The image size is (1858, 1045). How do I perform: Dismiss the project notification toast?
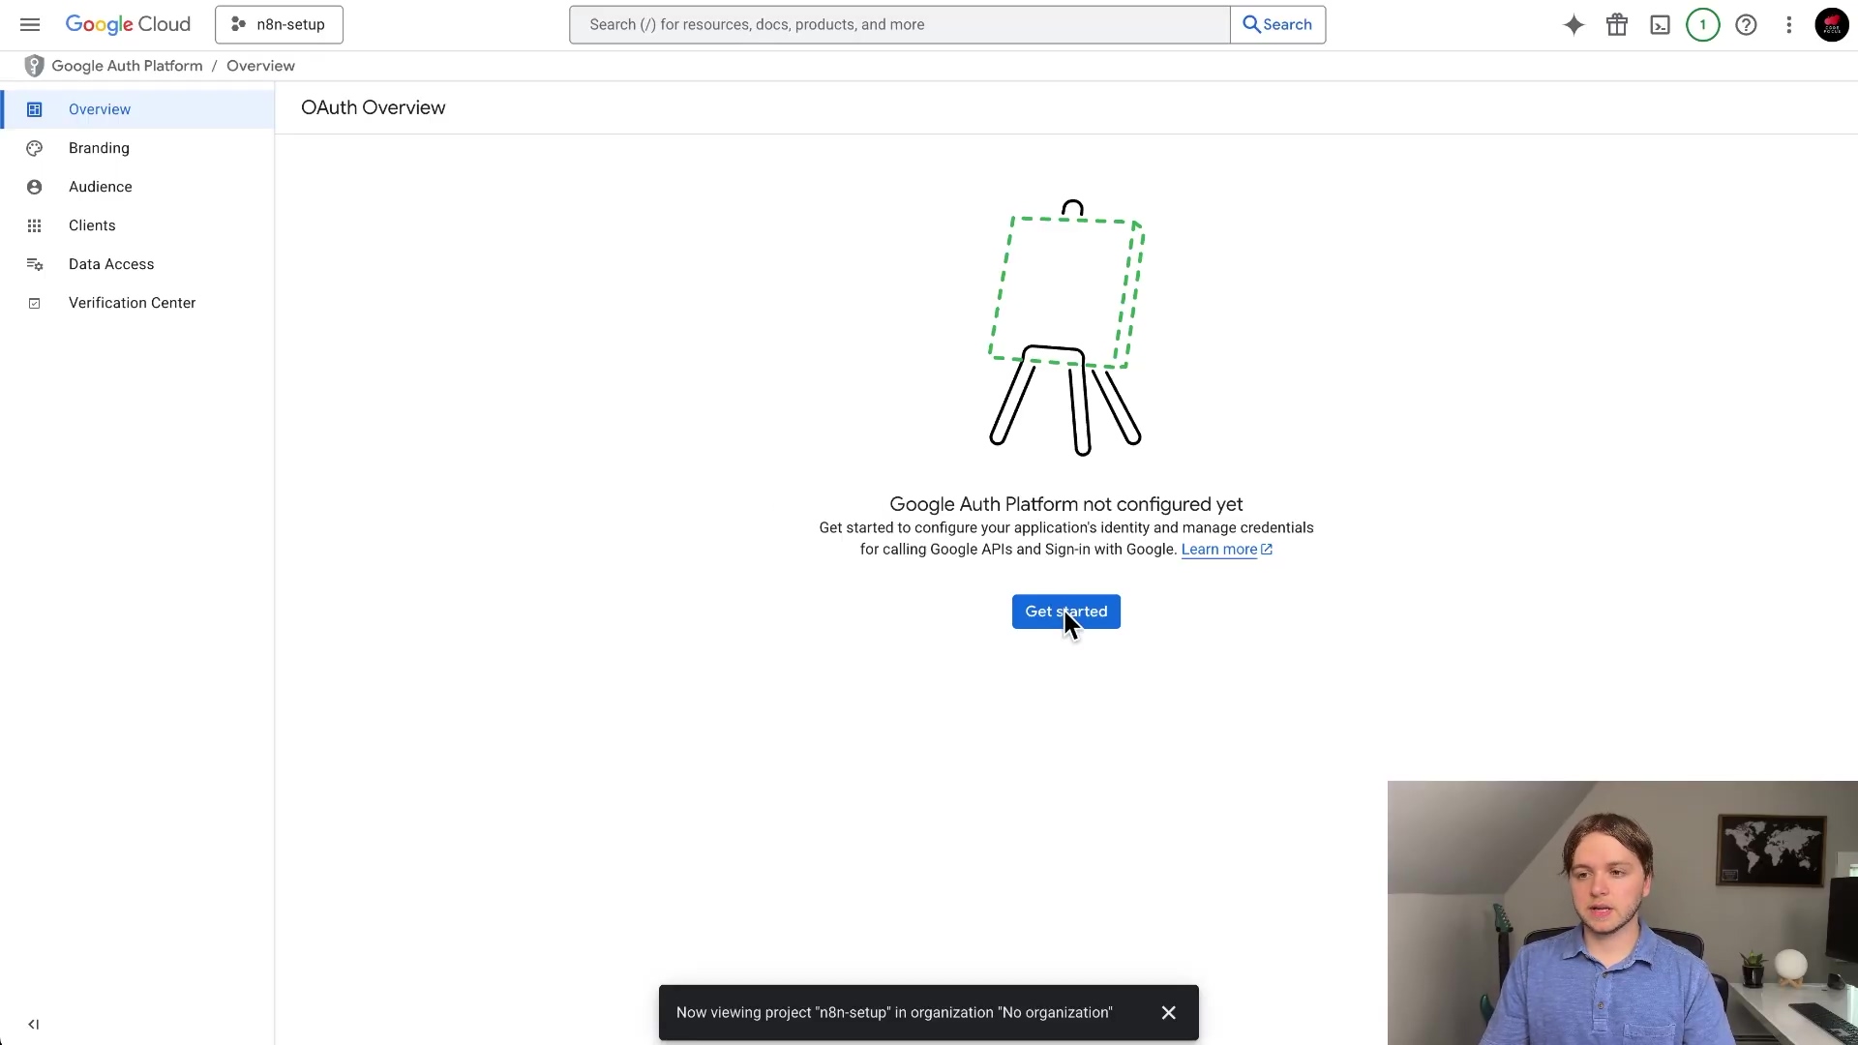pos(1168,1012)
